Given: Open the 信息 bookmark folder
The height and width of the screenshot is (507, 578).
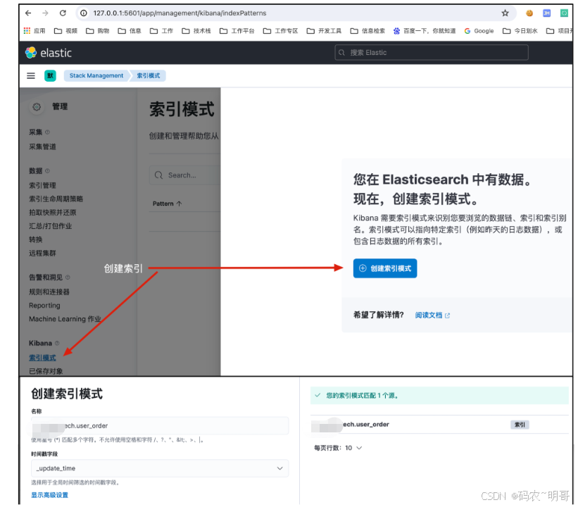Looking at the screenshot, I should click(x=130, y=31).
